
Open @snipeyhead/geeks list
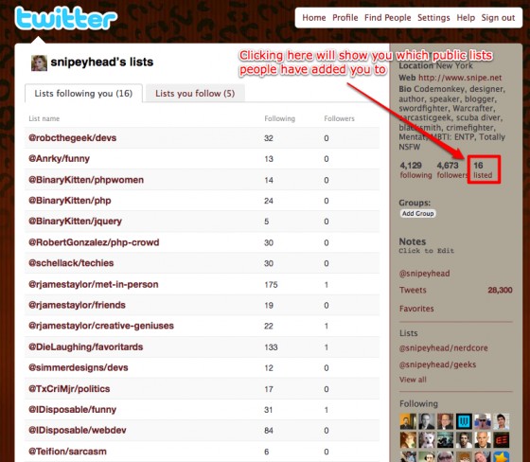point(437,364)
